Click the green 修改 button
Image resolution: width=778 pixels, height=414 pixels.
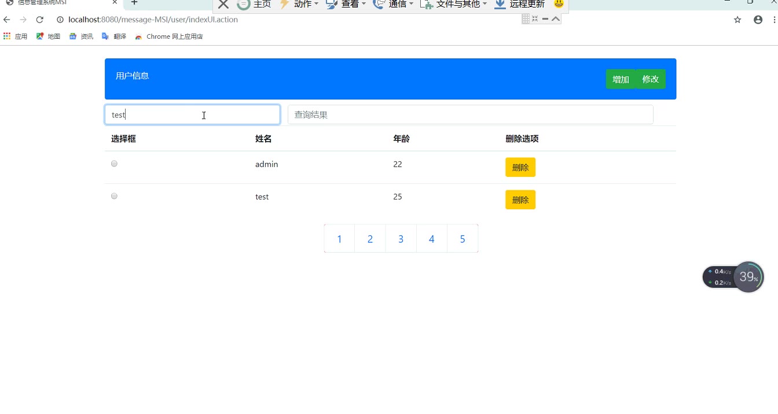[651, 79]
